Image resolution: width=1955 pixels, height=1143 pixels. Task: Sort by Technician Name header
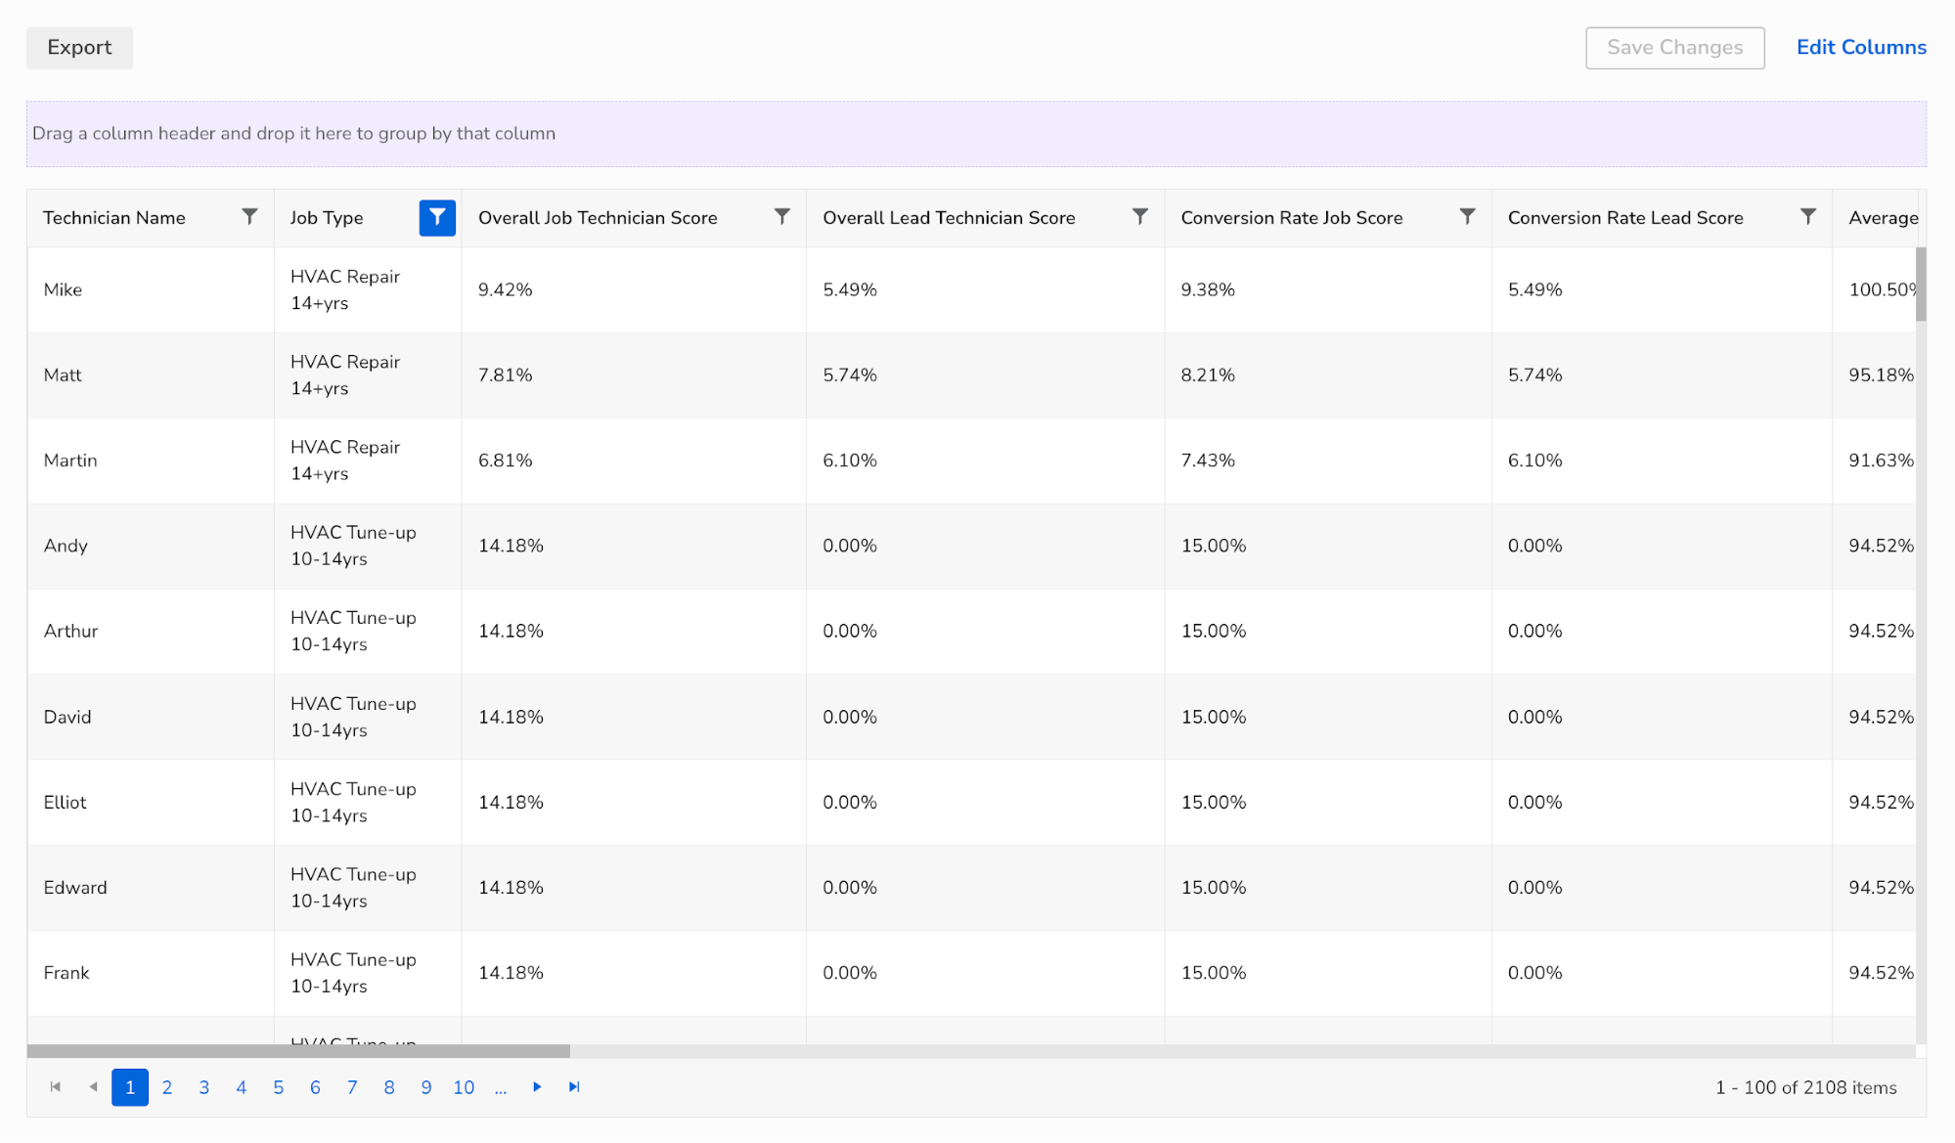pos(114,218)
